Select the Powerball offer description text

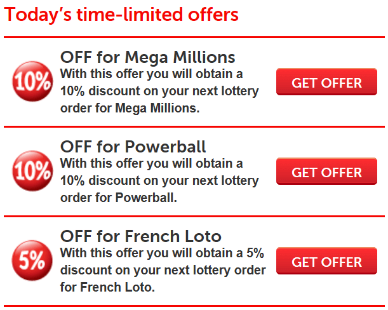tap(159, 181)
